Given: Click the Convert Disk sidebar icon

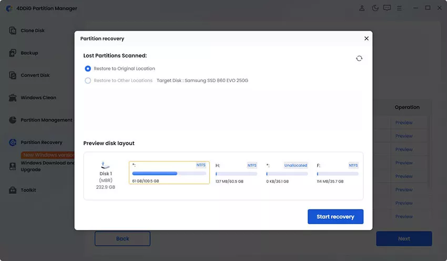Looking at the screenshot, I should point(13,75).
